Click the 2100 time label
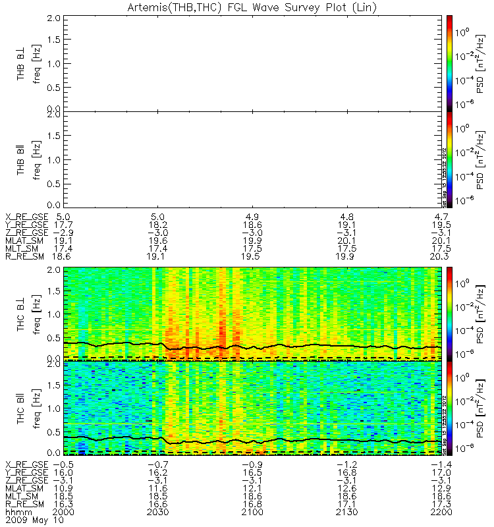 (x=252, y=513)
